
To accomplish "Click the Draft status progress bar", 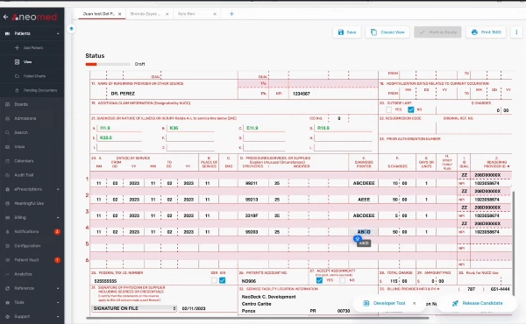I will point(108,64).
